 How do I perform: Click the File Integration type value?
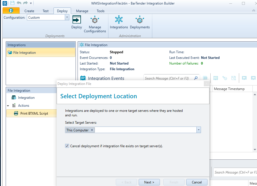122,69
